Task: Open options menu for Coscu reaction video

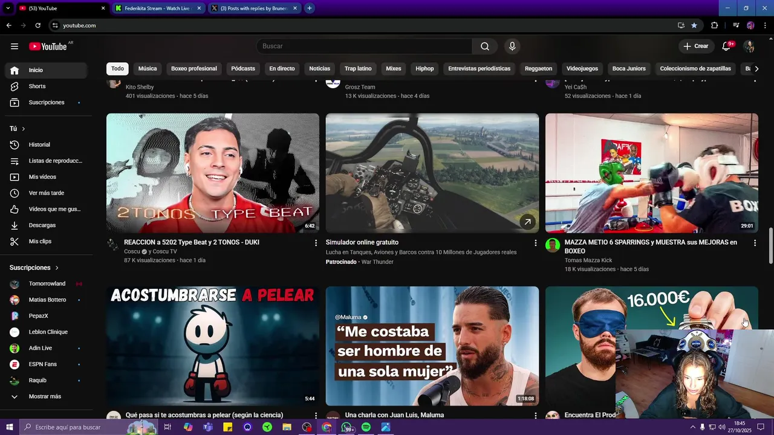Action: tap(316, 243)
